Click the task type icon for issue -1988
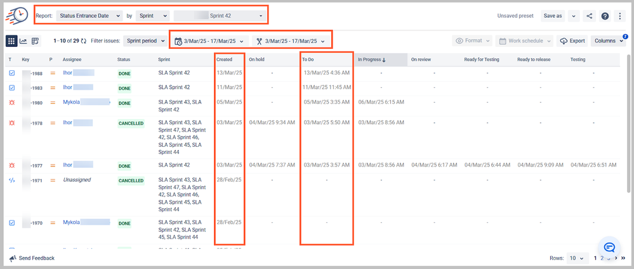634x269 pixels. pos(11,73)
